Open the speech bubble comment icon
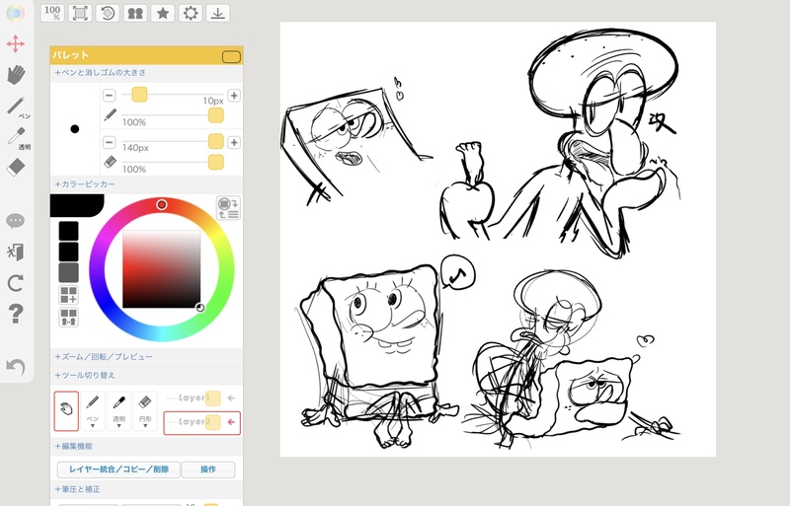The width and height of the screenshot is (790, 506). 15,221
